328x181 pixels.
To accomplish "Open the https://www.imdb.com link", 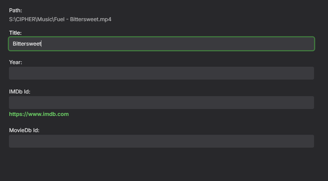I will click(39, 114).
